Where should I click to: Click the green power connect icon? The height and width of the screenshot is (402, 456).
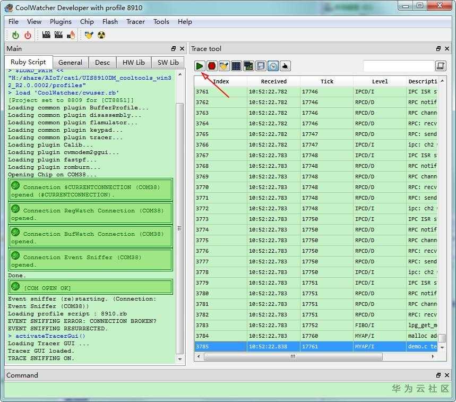click(15, 35)
